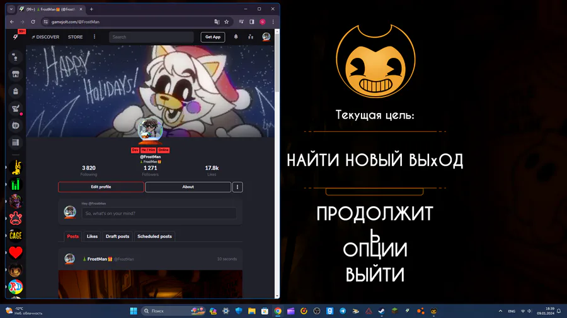Open Chrome profile avatar G
The height and width of the screenshot is (318, 567).
pyautogui.click(x=263, y=22)
